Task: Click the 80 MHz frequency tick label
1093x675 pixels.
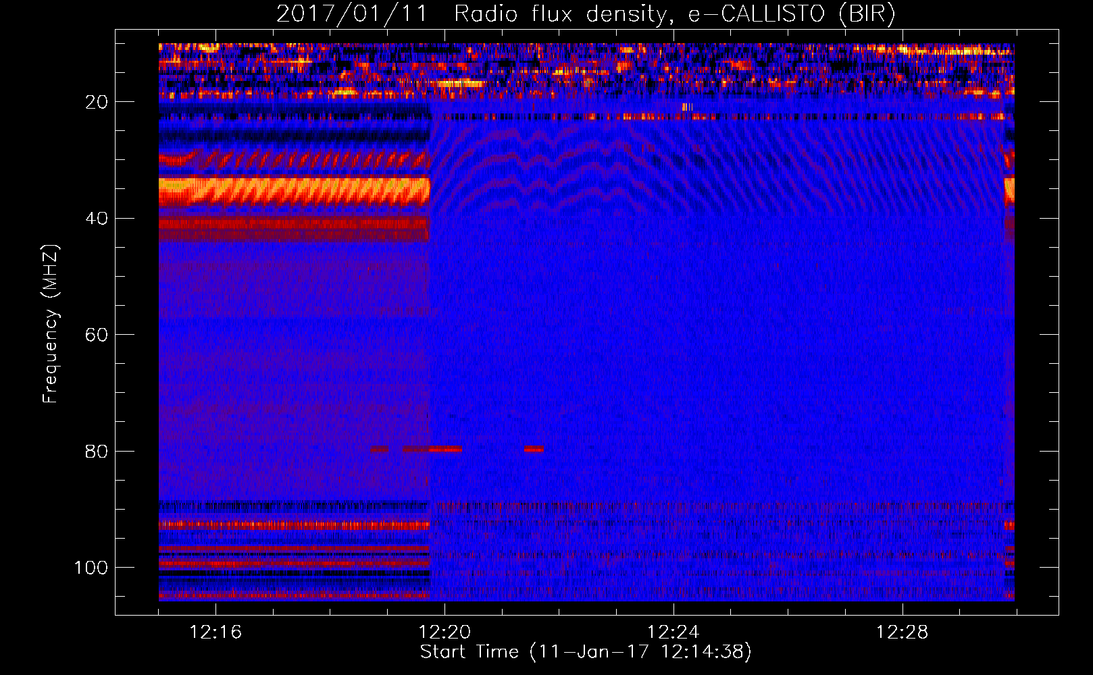Action: [x=97, y=452]
